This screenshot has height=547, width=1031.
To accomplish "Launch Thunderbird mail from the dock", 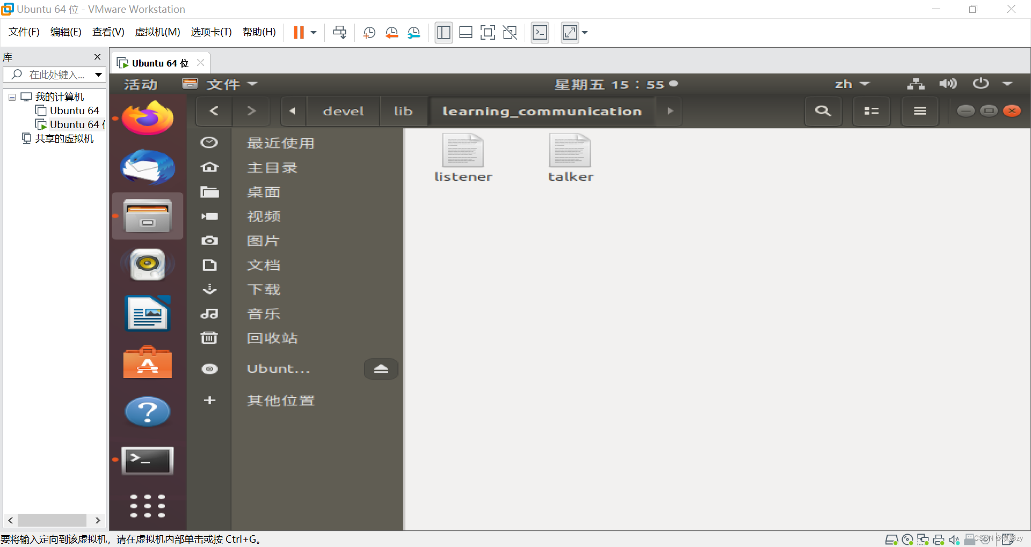I will tap(148, 167).
